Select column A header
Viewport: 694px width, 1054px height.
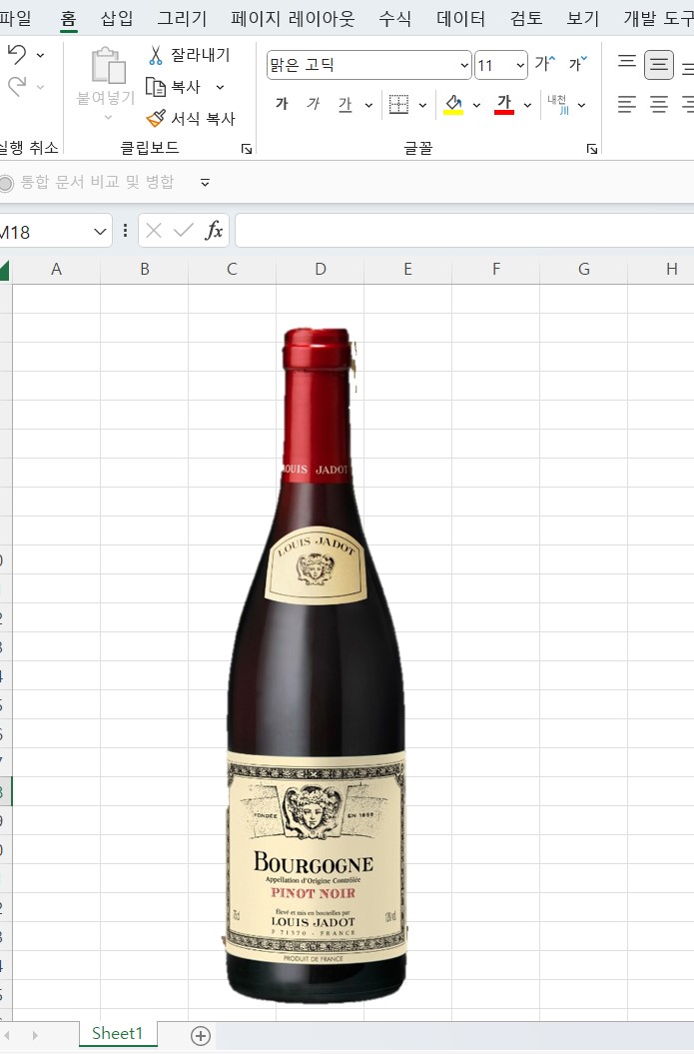(57, 270)
